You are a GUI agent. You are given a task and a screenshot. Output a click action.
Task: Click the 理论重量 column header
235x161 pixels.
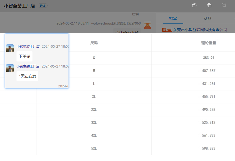click(208, 43)
